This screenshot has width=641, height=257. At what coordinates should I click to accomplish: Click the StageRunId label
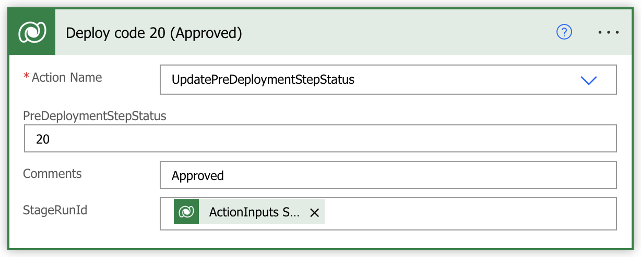tap(55, 211)
